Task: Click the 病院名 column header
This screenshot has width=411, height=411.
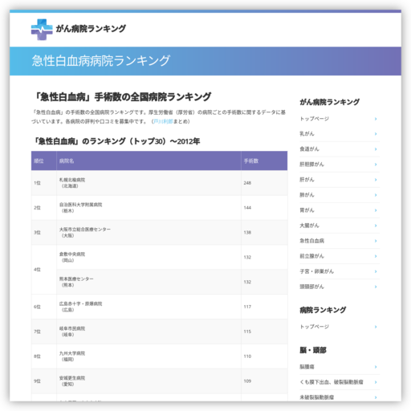Action: [149, 161]
